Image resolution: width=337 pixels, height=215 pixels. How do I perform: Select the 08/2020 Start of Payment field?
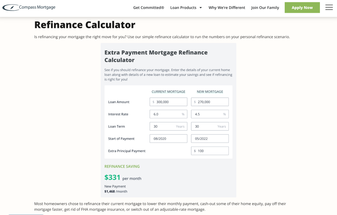pyautogui.click(x=168, y=138)
